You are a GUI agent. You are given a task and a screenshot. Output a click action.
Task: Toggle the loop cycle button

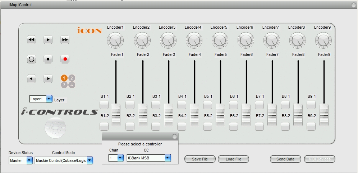pyautogui.click(x=32, y=59)
